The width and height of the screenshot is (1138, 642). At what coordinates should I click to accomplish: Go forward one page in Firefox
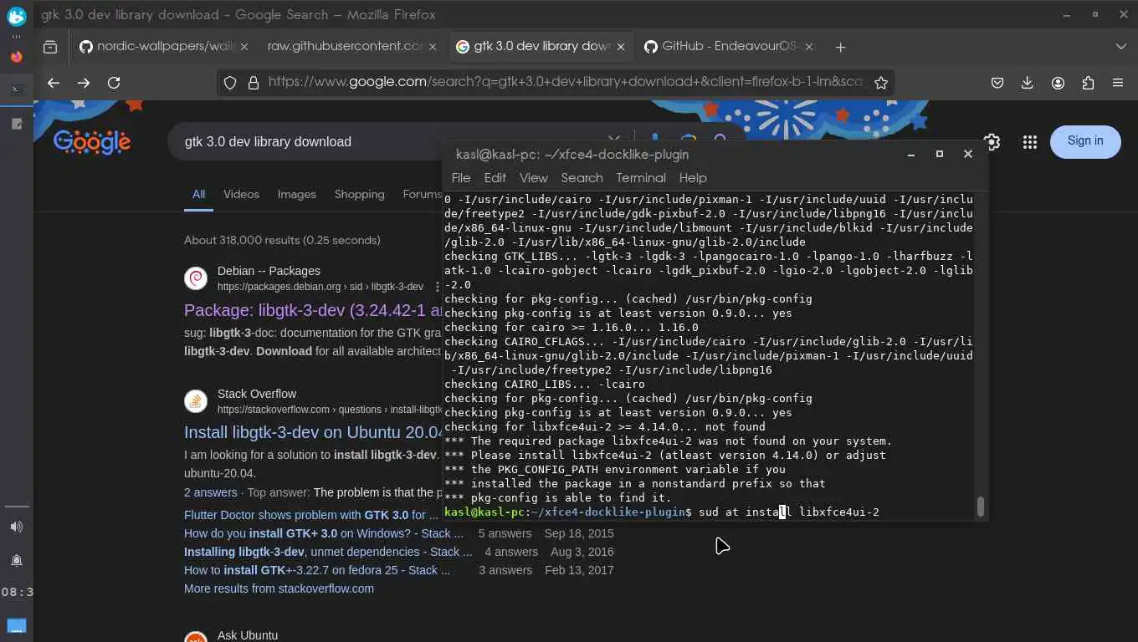pos(84,83)
